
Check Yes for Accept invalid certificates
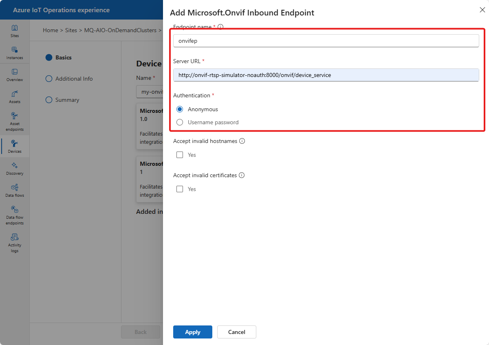click(x=180, y=189)
